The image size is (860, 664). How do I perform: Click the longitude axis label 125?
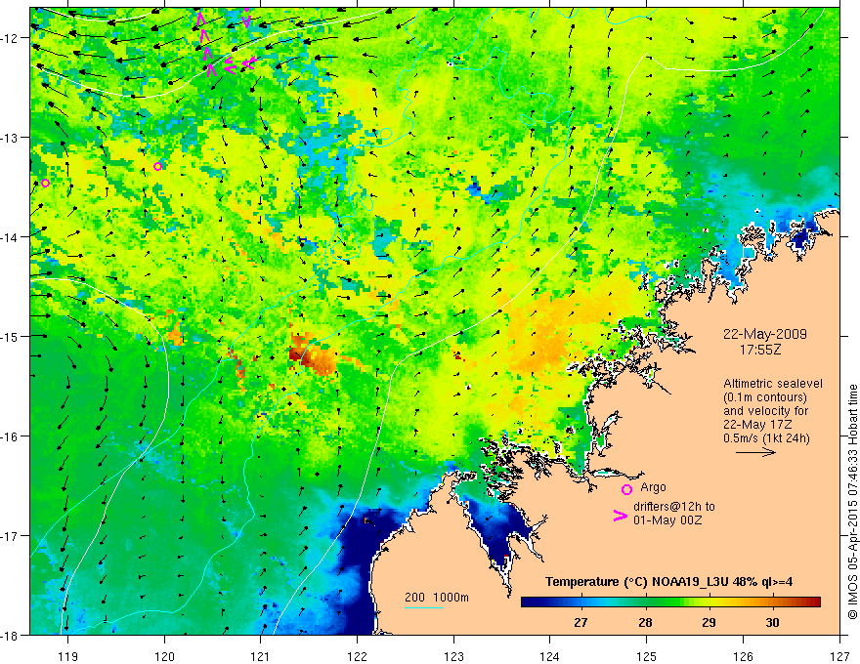[x=647, y=656]
